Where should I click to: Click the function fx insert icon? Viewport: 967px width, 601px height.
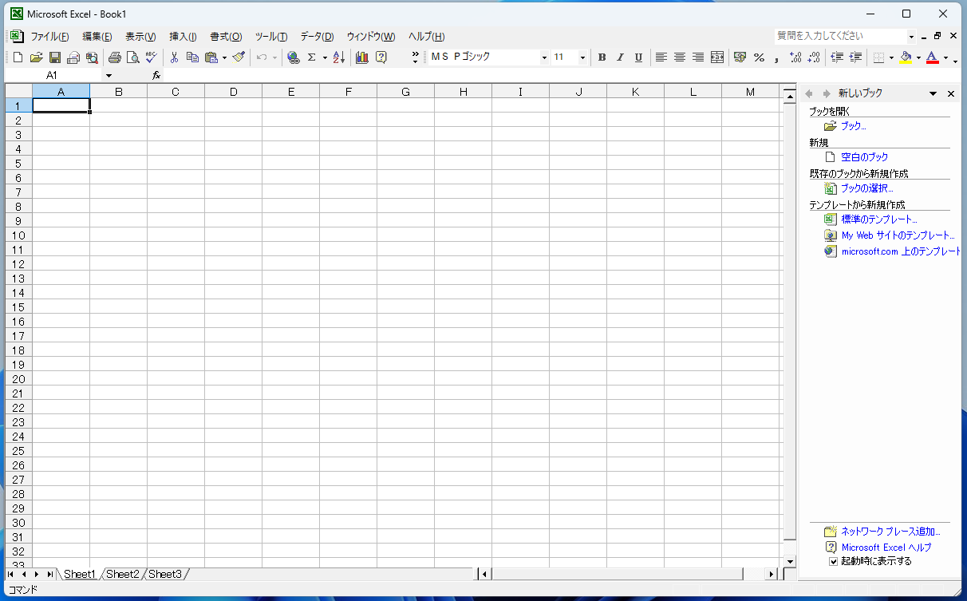(156, 75)
